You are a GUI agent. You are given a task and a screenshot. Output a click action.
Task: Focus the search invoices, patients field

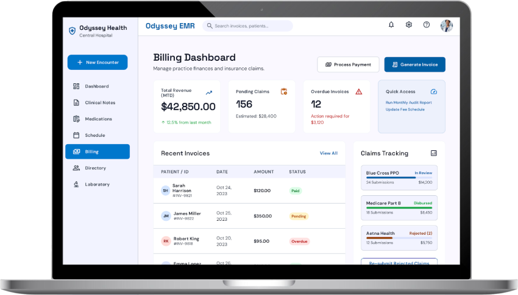[x=247, y=26]
